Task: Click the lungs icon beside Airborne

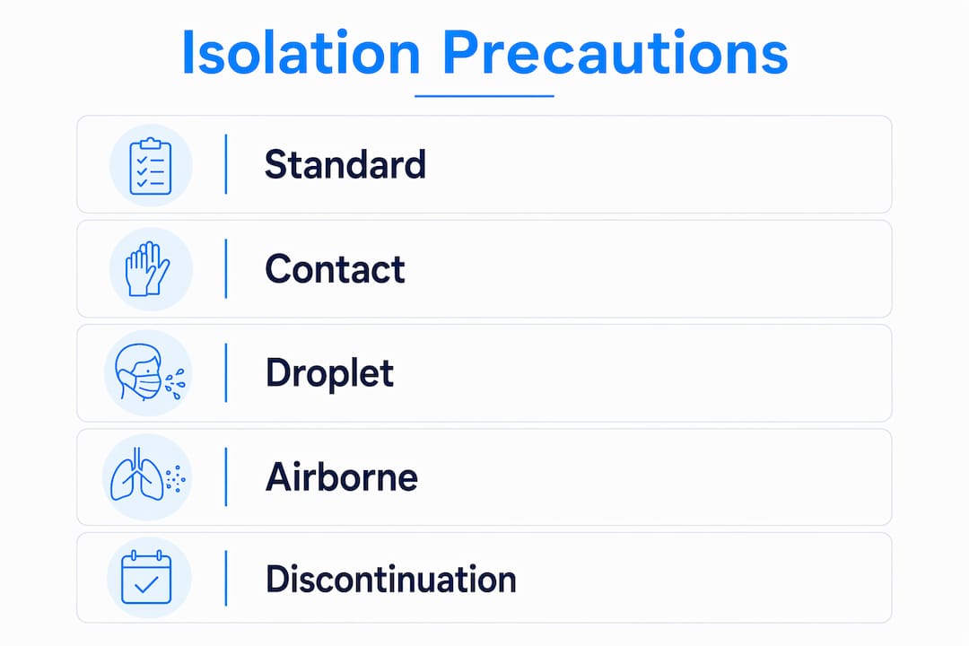Action: (x=147, y=476)
